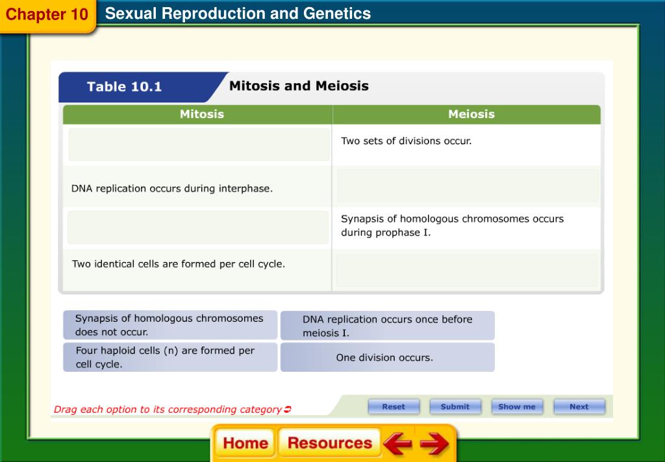Image resolution: width=665 pixels, height=462 pixels.
Task: Click 'Two sets of divisions occur.' cell
Action: click(x=466, y=145)
